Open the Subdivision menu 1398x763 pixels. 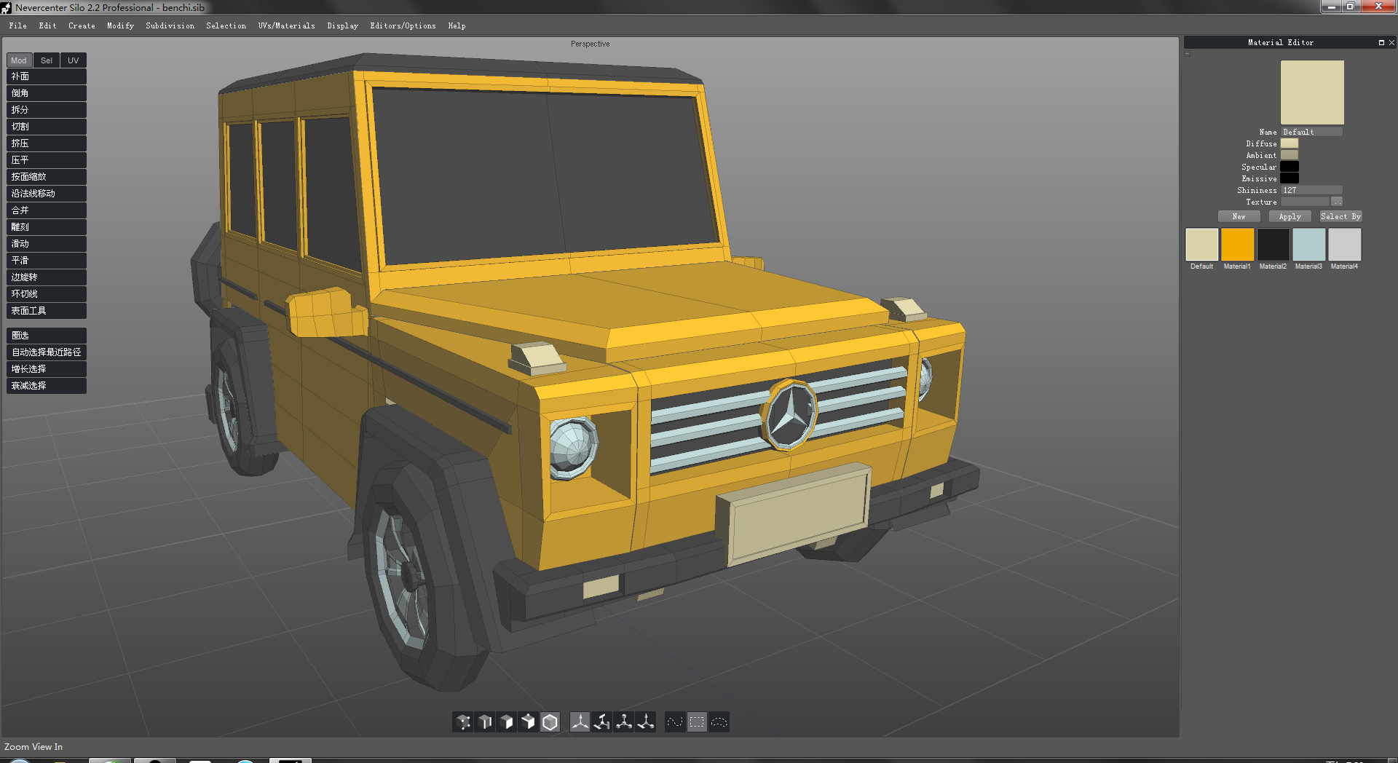coord(170,25)
